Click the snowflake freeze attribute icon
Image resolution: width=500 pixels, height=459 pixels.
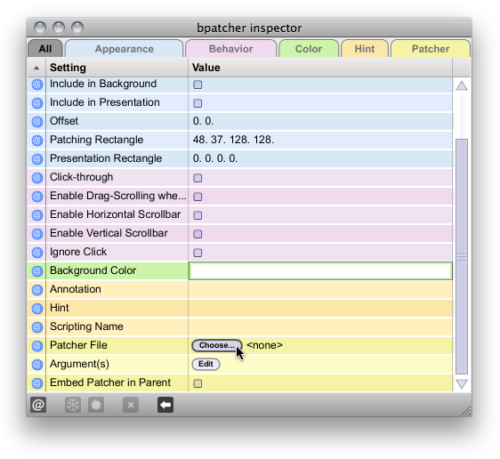tap(73, 405)
